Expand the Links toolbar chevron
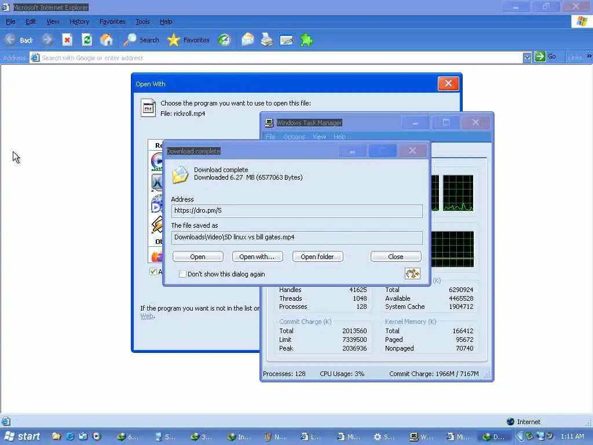593x445 pixels. click(x=589, y=56)
